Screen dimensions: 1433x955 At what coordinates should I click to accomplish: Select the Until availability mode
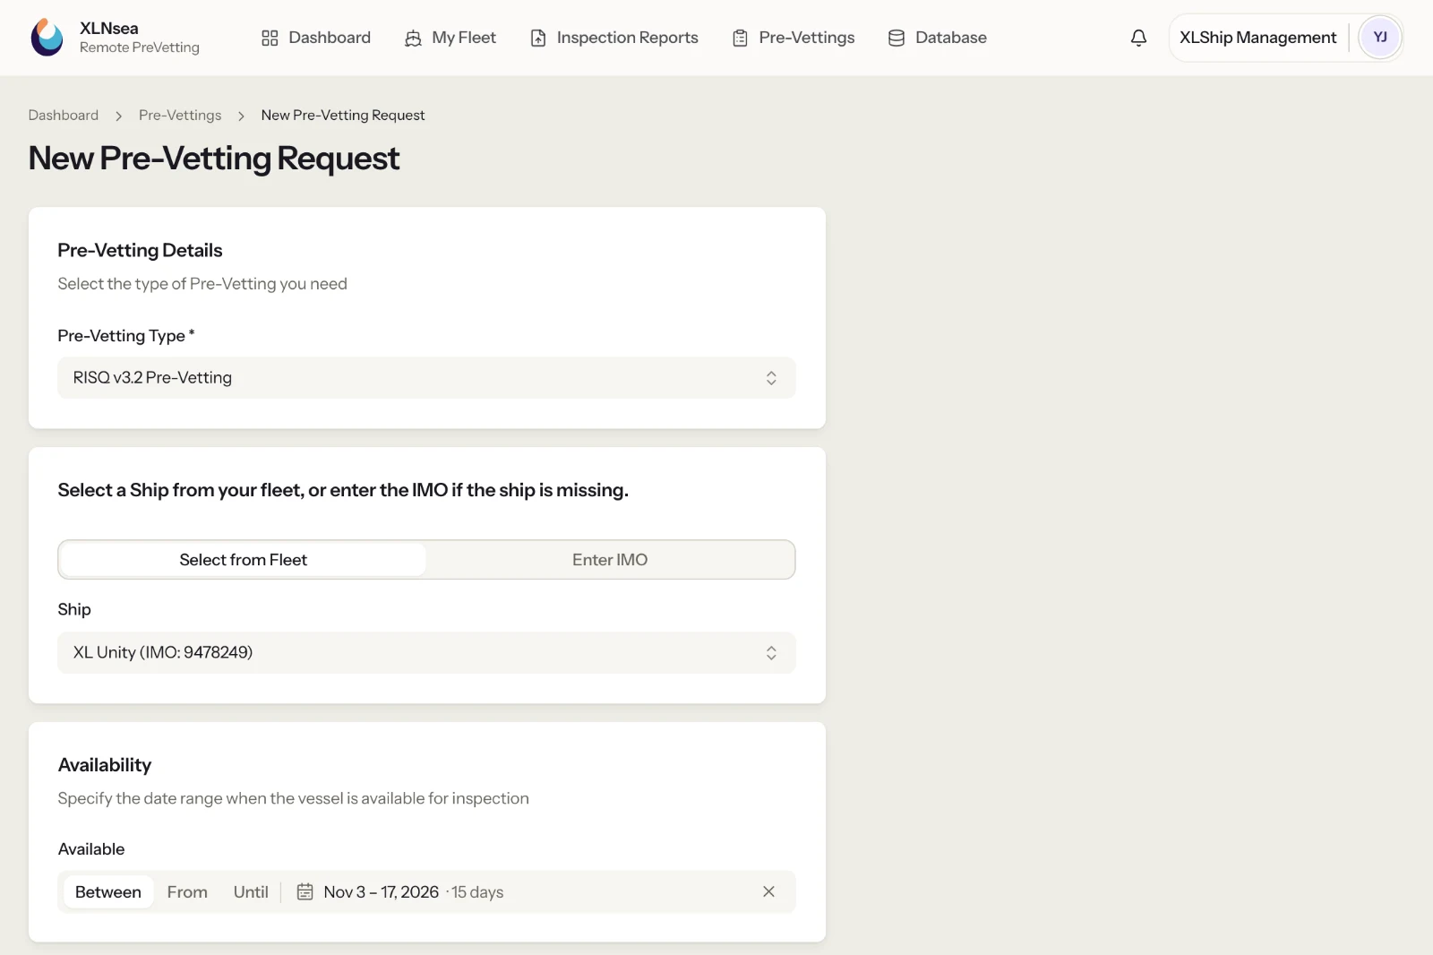click(251, 892)
